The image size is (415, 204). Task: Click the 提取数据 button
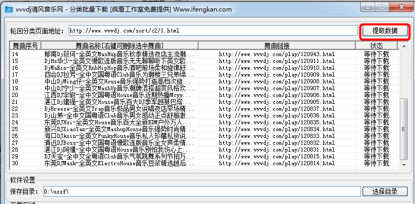(x=385, y=31)
